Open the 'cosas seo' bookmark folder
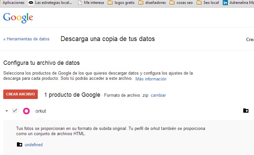This screenshot has width=254, height=155. pyautogui.click(x=181, y=3)
